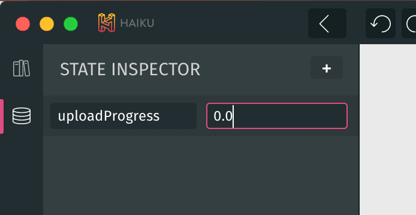
Task: Add a new state with plus button
Action: (x=327, y=67)
